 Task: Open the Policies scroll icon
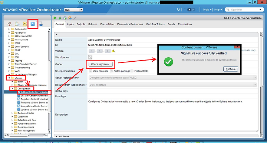[25, 24]
